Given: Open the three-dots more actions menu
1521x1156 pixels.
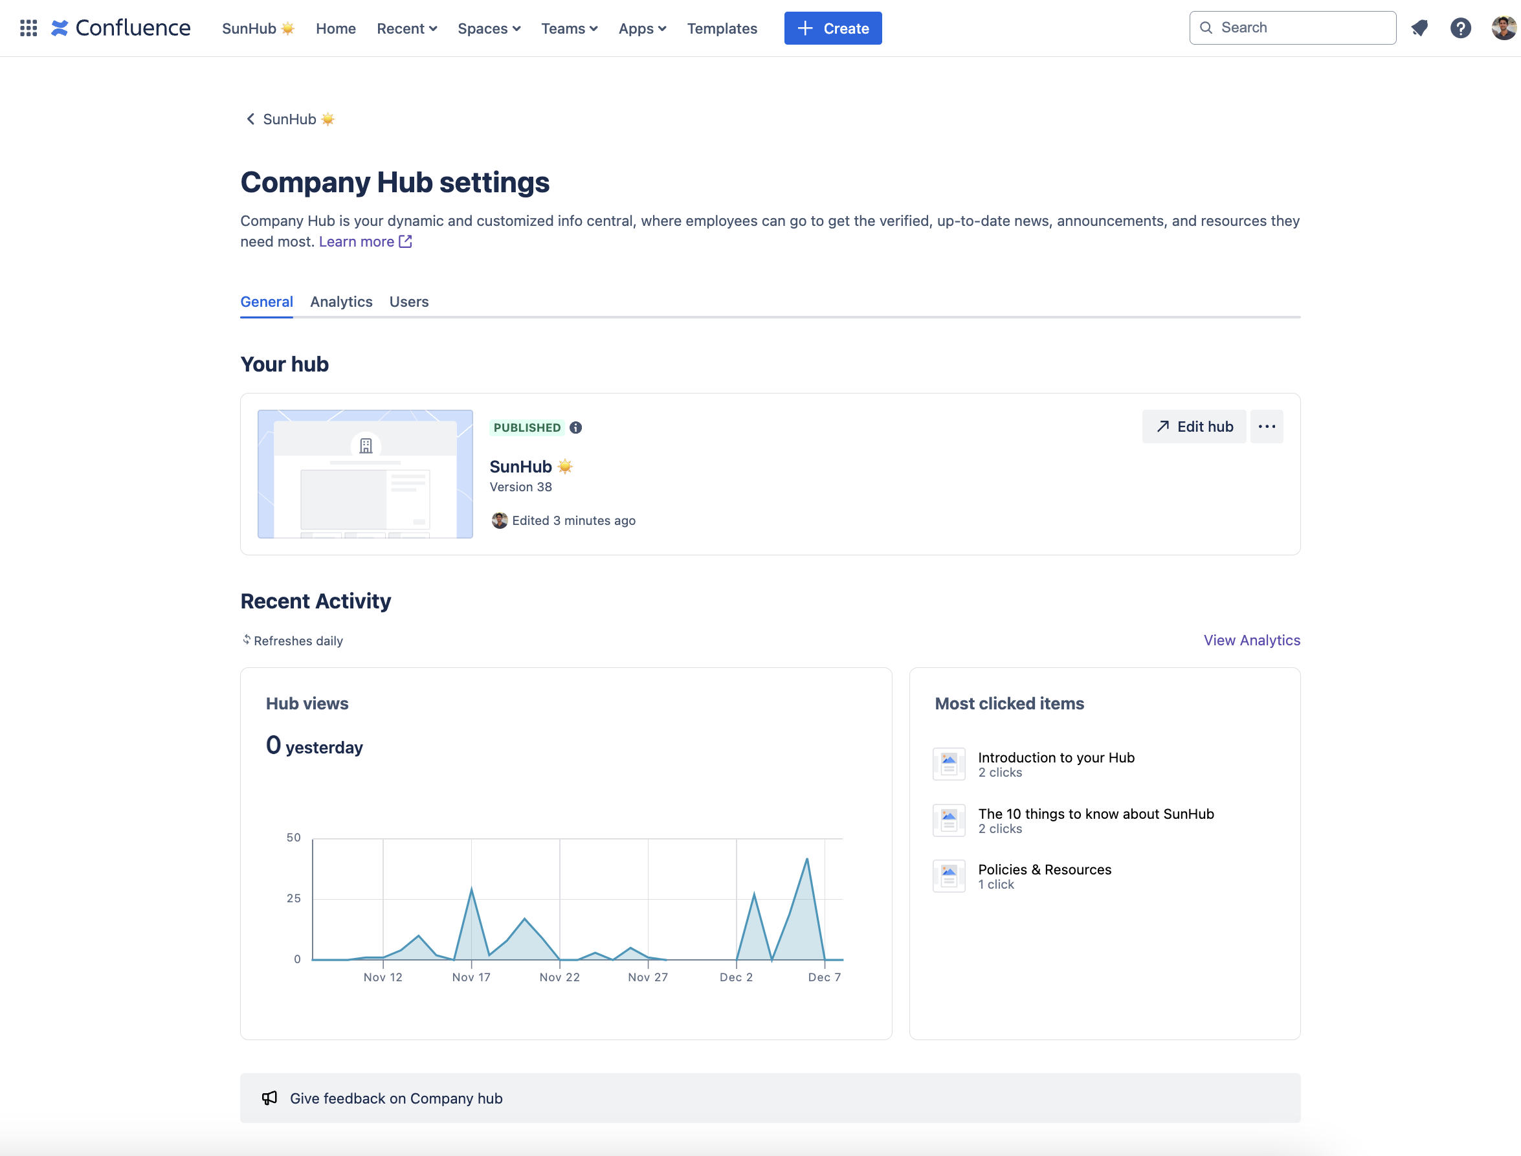Looking at the screenshot, I should (x=1267, y=427).
